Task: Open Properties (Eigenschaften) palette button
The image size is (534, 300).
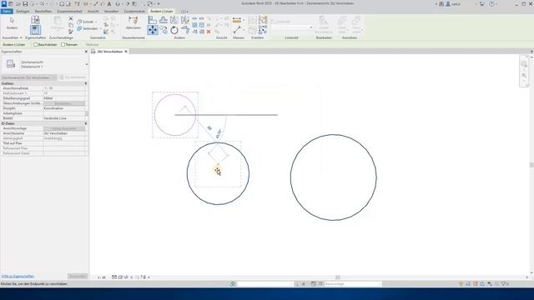Action: point(35,30)
